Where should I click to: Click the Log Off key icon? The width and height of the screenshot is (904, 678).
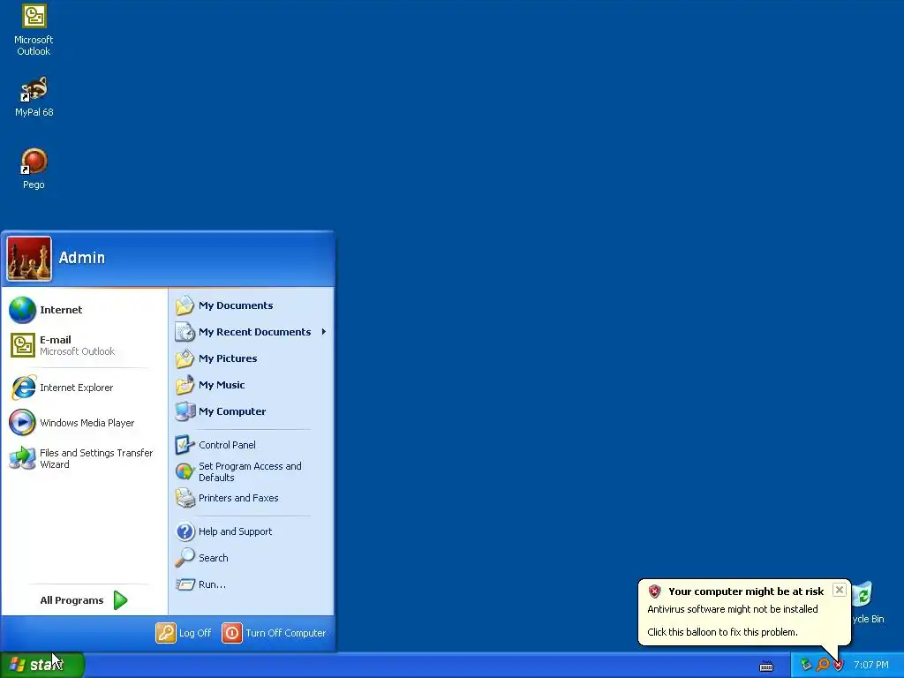[165, 633]
